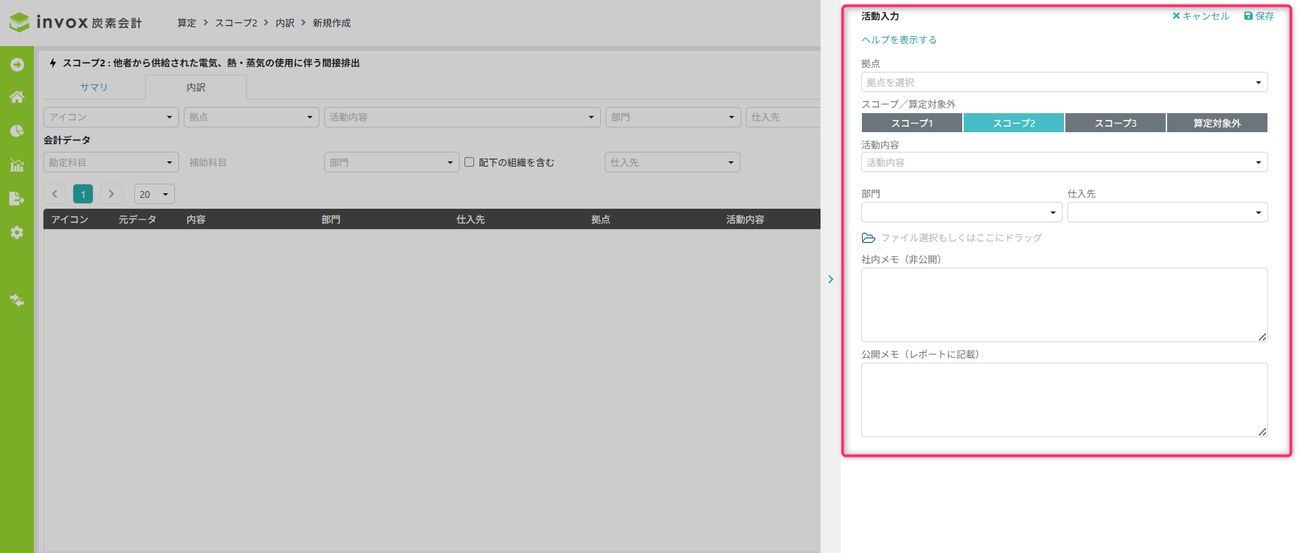Collapse the side panel with chevron arrow
1300x553 pixels.
831,279
